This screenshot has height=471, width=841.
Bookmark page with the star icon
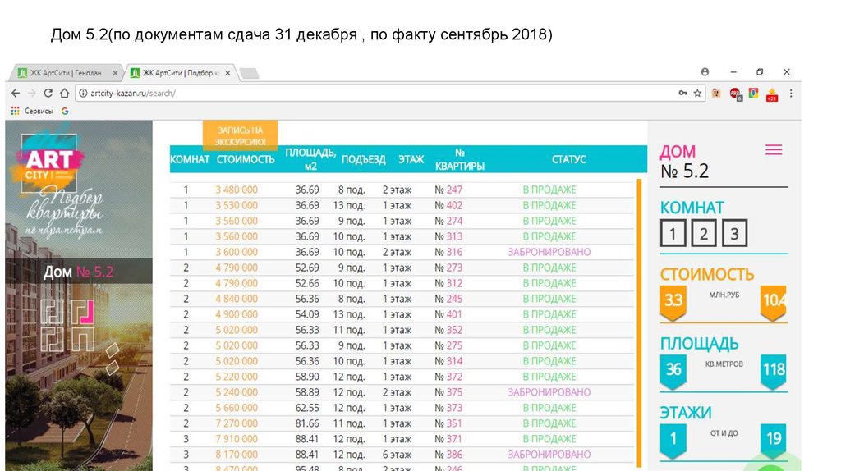coord(697,94)
